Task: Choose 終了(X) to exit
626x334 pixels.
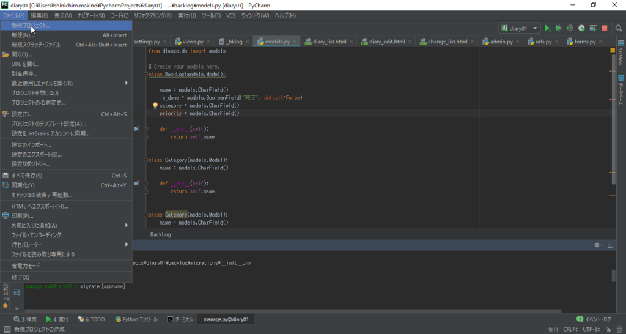Action: coord(66,277)
